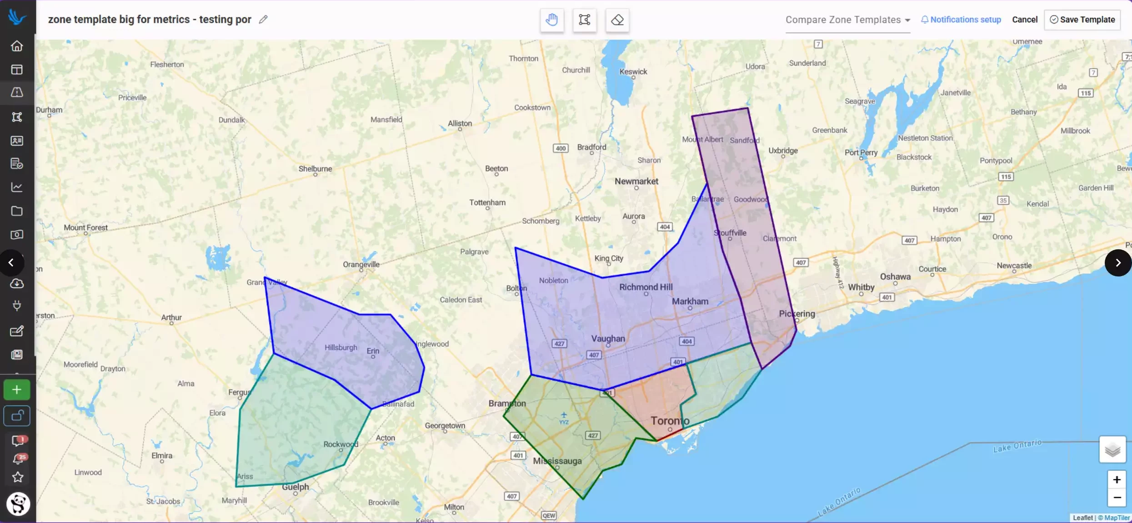Open the analytics chart icon in sidebar
1132x523 pixels.
tap(17, 187)
